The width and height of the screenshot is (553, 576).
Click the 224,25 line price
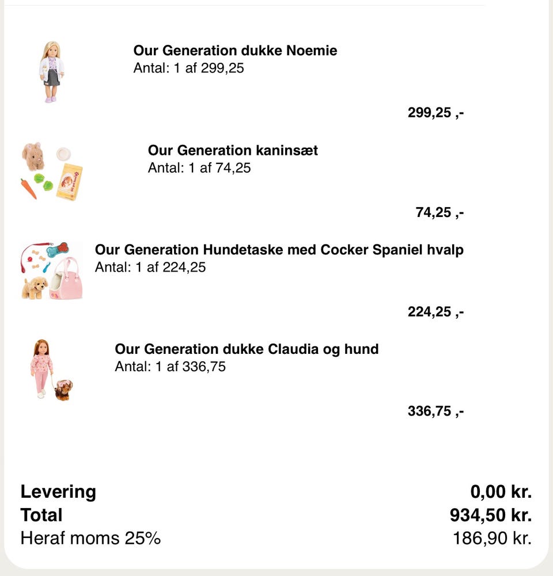point(435,312)
